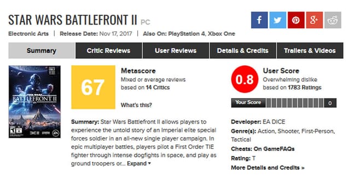Screen dimensions: 350x196
Task: Open the 14 Critics link
Action: point(158,88)
